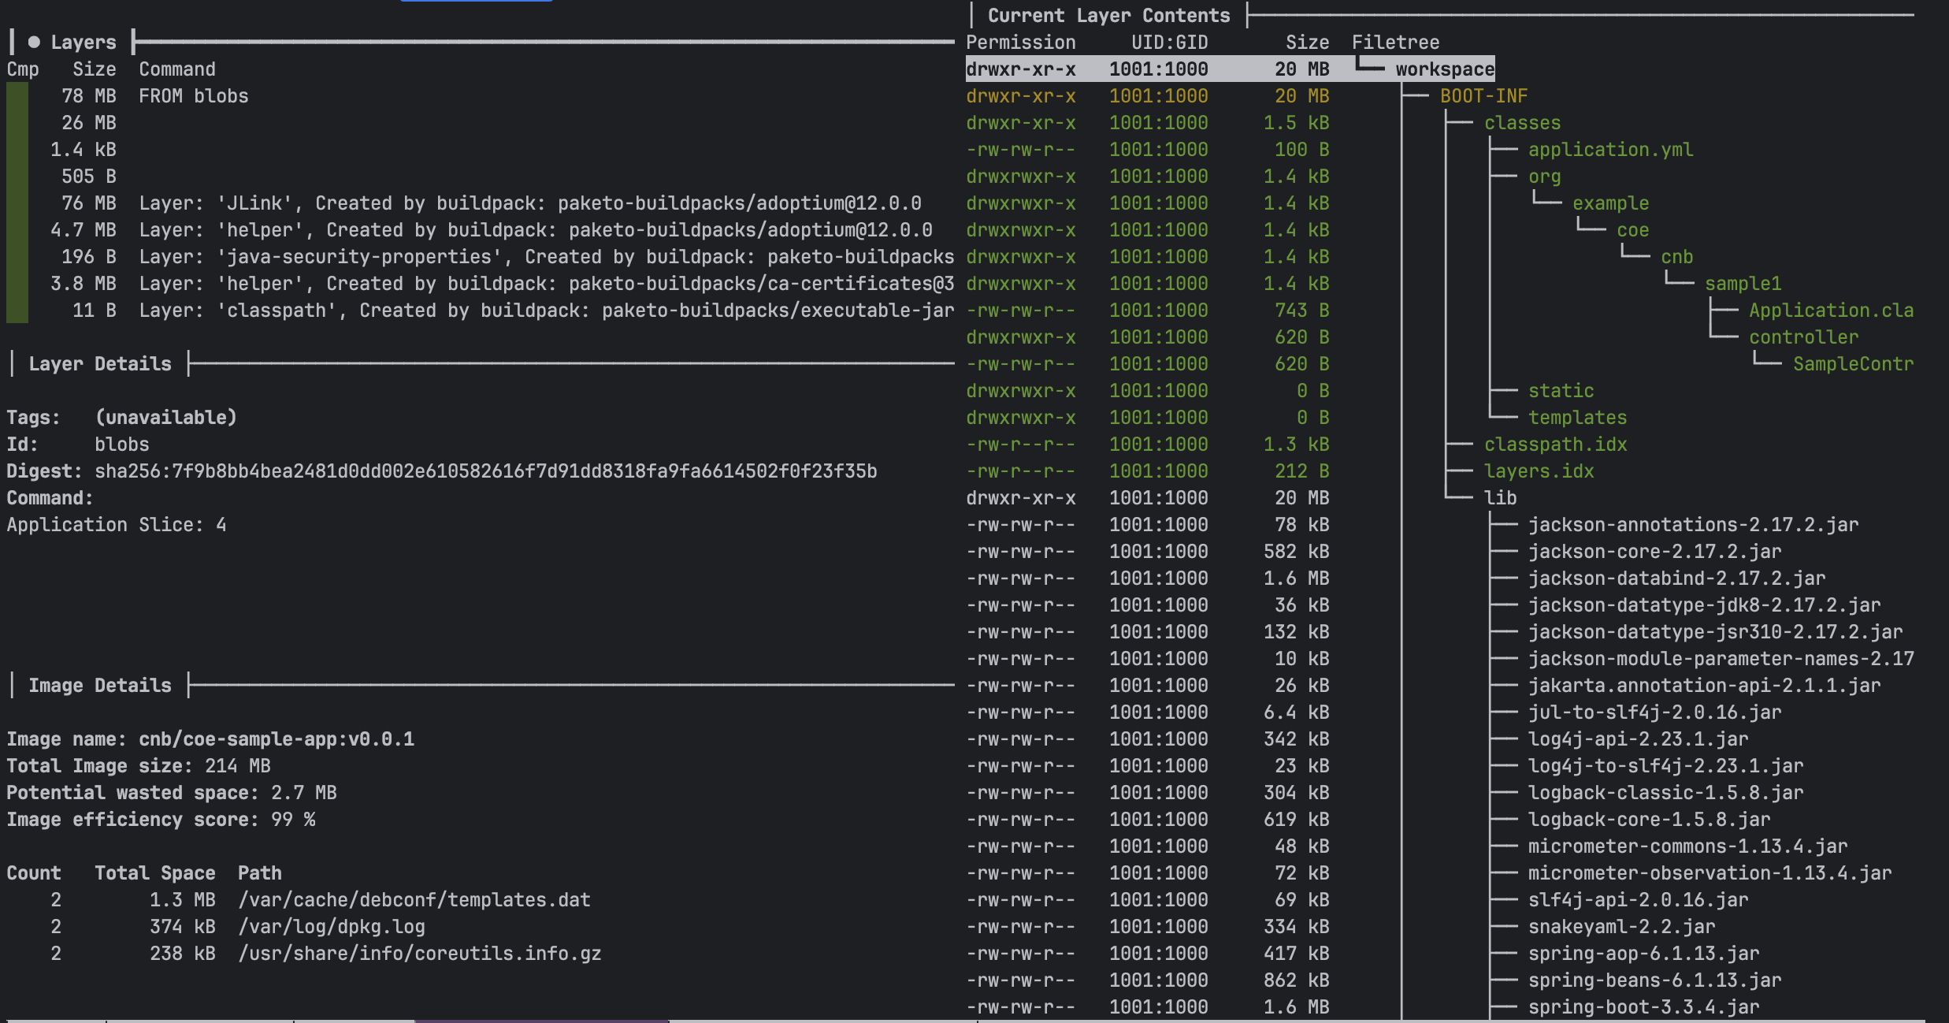Select the workspace folder in filetree
This screenshot has width=1949, height=1023.
click(x=1444, y=69)
